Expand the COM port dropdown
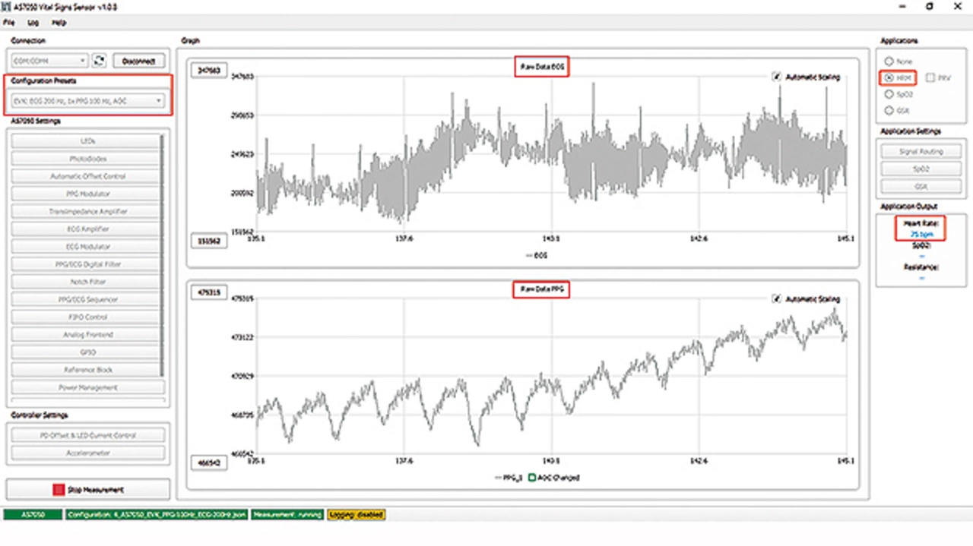973x546 pixels. pos(50,61)
